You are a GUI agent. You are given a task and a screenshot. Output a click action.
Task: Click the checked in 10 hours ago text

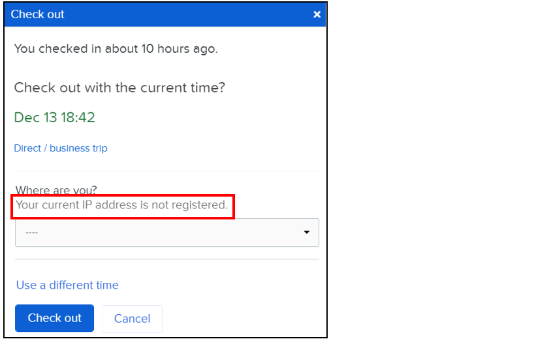tap(116, 49)
